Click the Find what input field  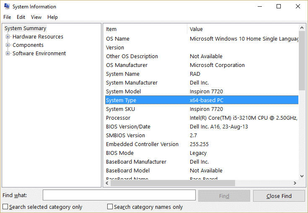pos(119,195)
